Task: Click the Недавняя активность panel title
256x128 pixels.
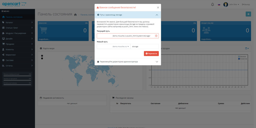Action: pos(53,98)
